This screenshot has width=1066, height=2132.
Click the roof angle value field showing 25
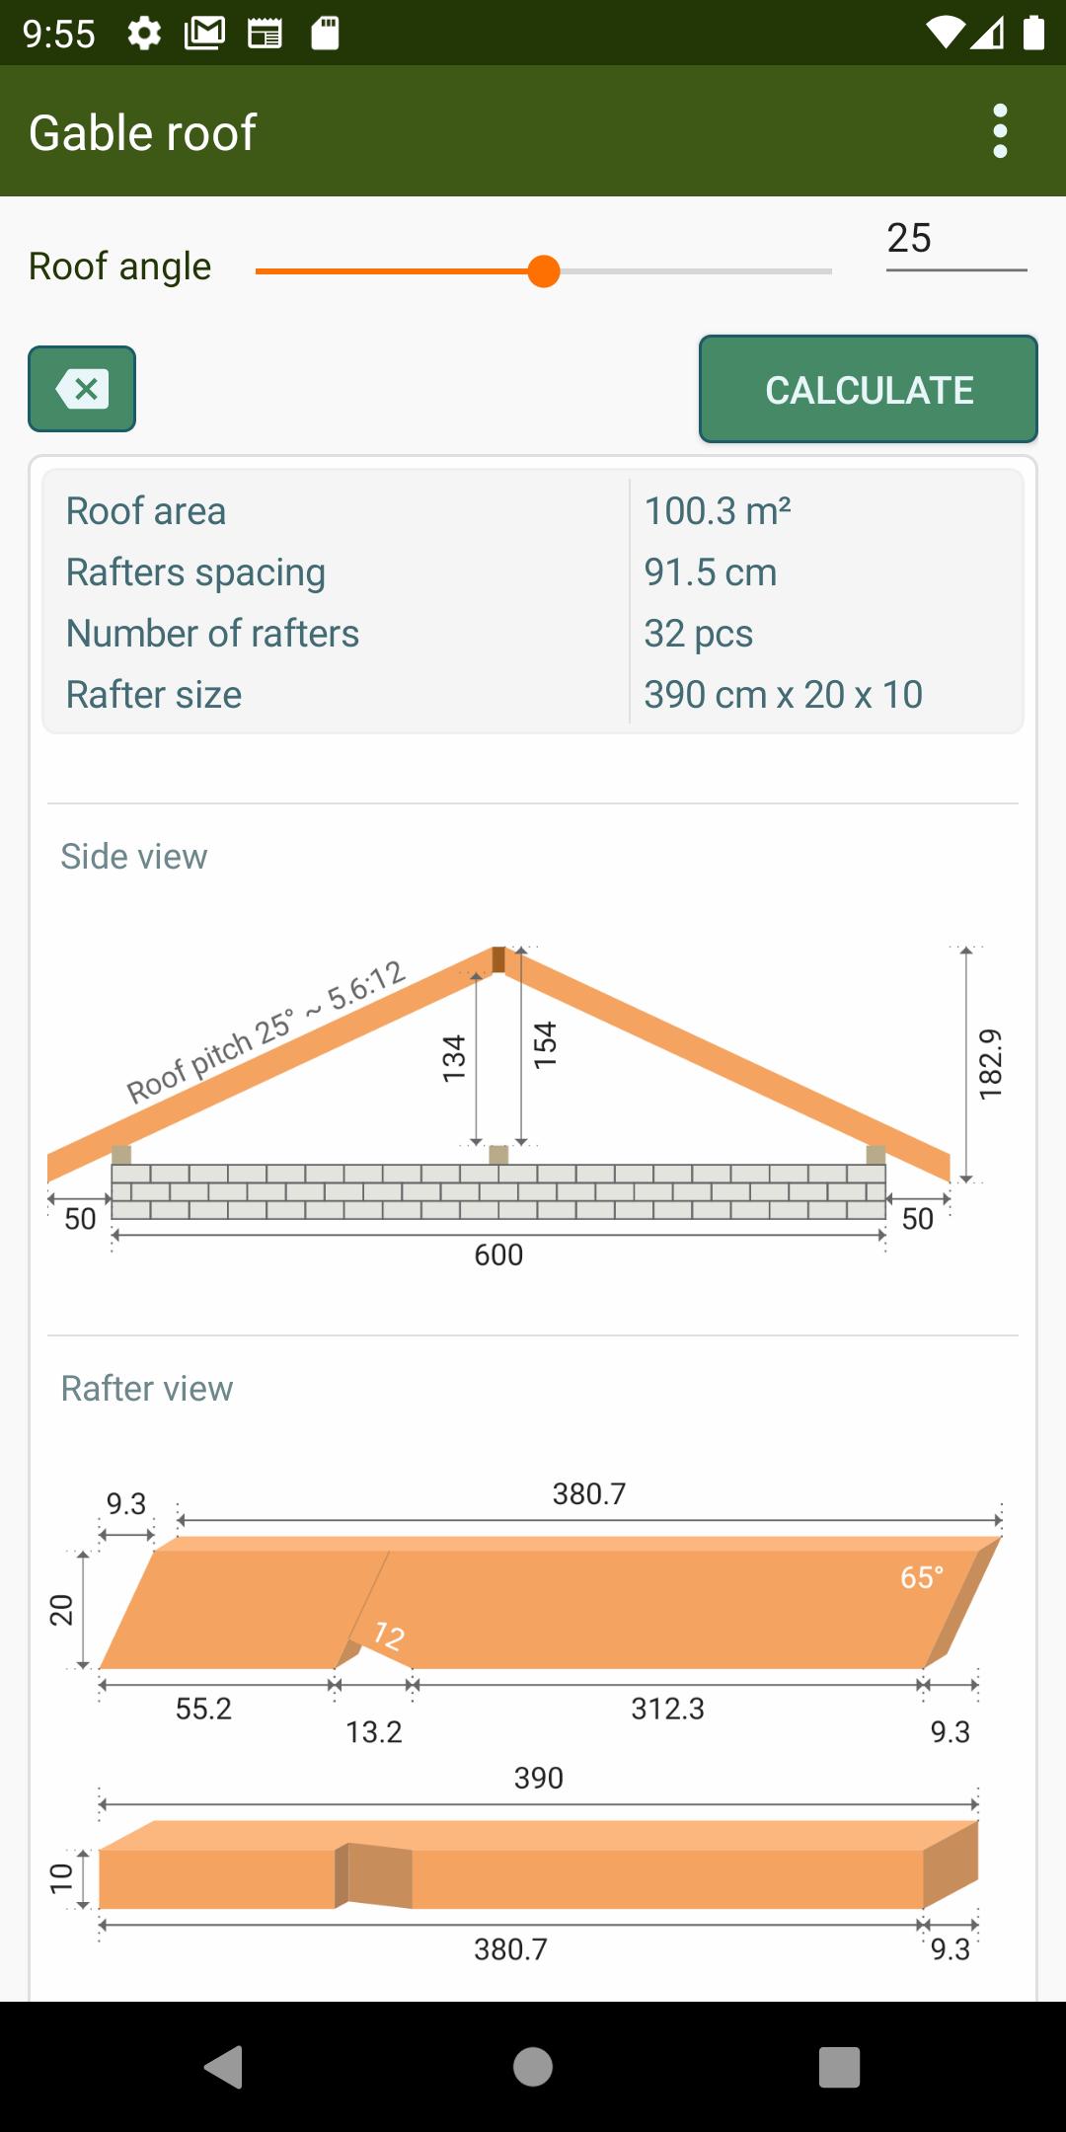point(956,240)
